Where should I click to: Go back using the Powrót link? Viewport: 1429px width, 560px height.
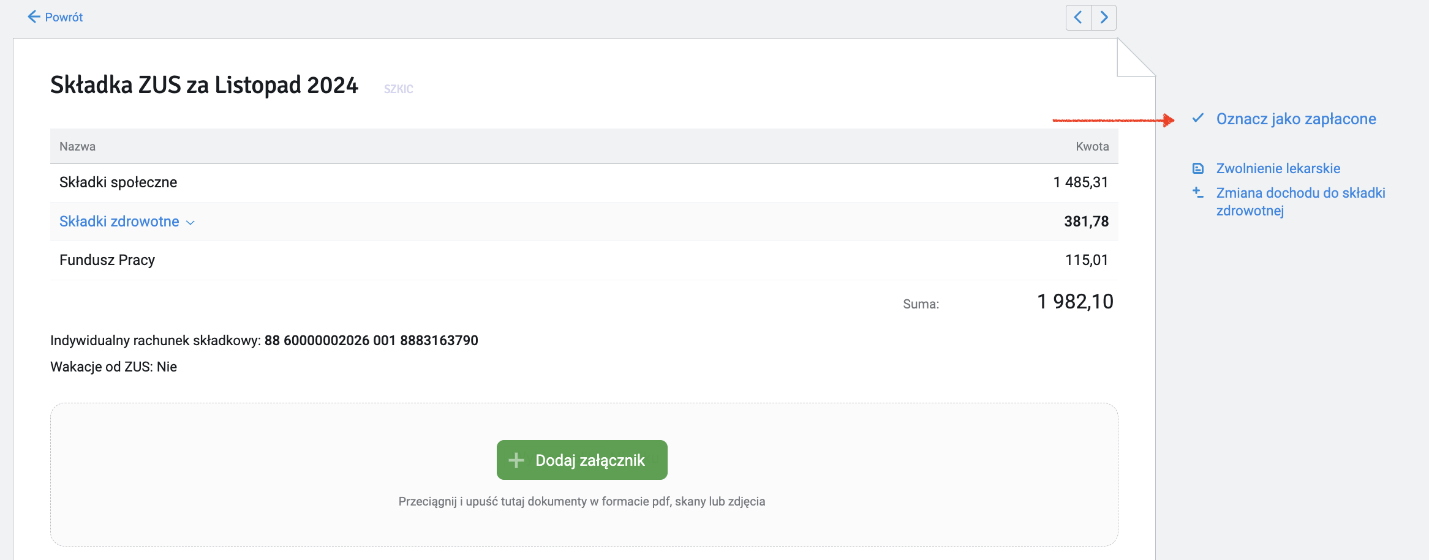[55, 17]
